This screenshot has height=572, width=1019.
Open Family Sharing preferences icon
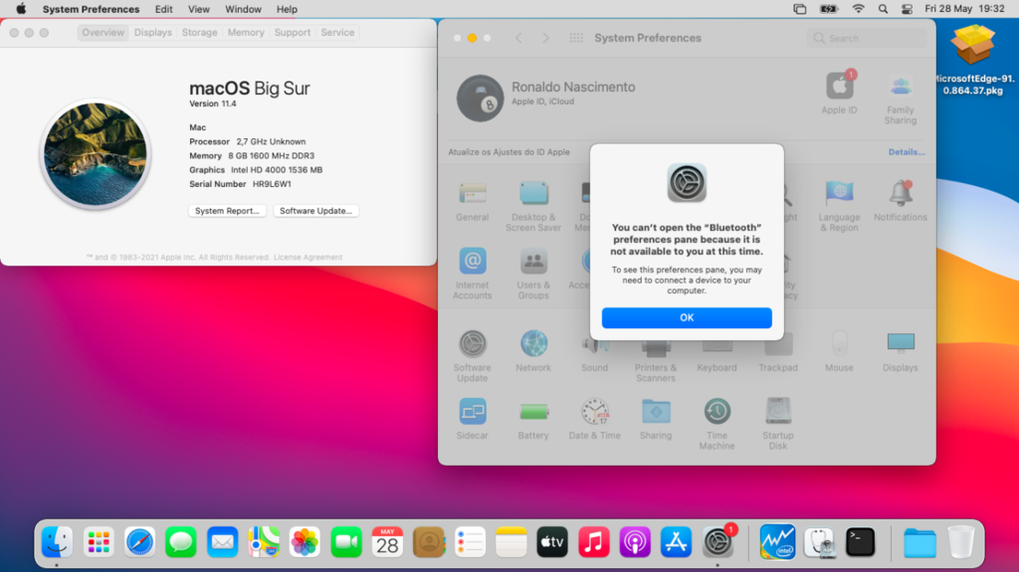[900, 88]
